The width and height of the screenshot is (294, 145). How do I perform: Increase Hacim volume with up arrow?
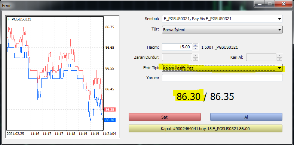pyautogui.click(x=195, y=45)
